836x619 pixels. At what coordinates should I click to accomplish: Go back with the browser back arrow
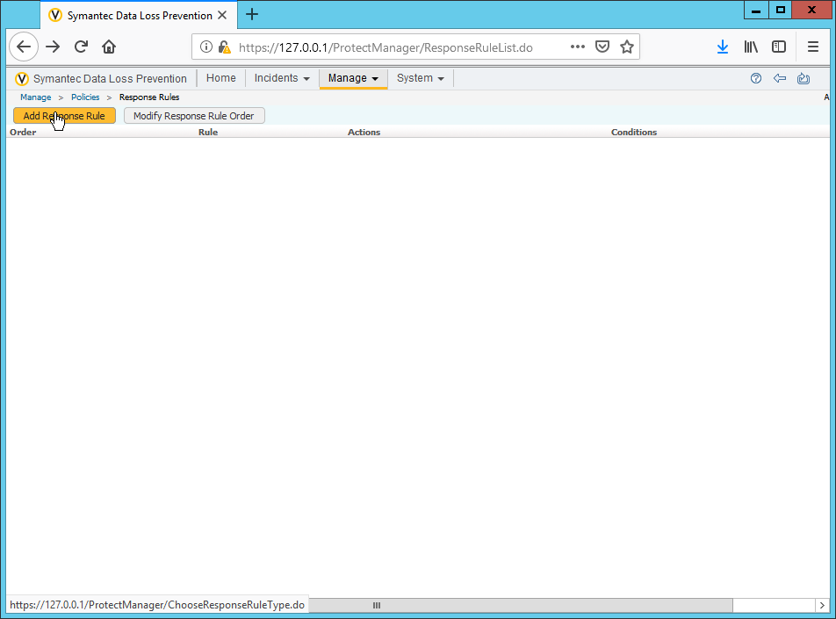click(x=24, y=47)
